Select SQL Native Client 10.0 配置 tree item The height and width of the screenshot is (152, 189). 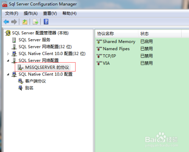[x=45, y=74]
